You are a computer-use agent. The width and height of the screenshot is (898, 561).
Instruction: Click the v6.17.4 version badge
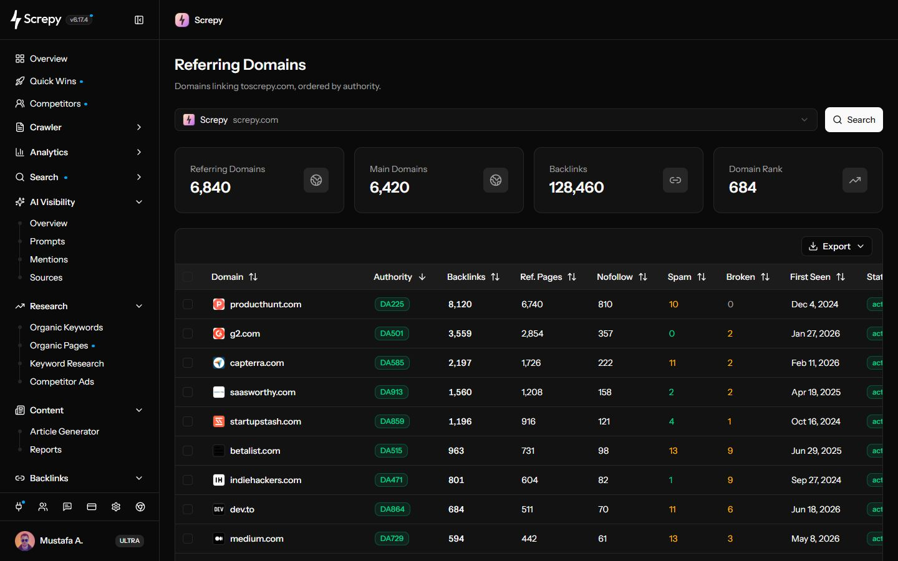pyautogui.click(x=79, y=19)
